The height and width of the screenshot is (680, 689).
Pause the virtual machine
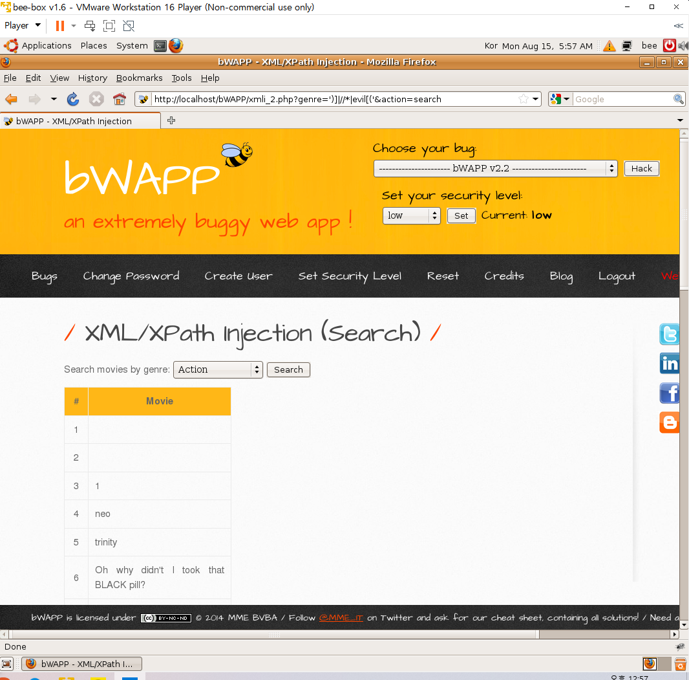59,26
